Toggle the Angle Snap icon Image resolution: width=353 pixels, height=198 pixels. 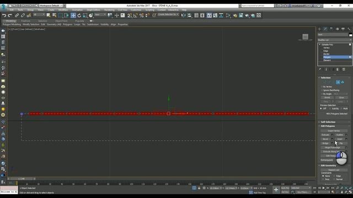136,15
